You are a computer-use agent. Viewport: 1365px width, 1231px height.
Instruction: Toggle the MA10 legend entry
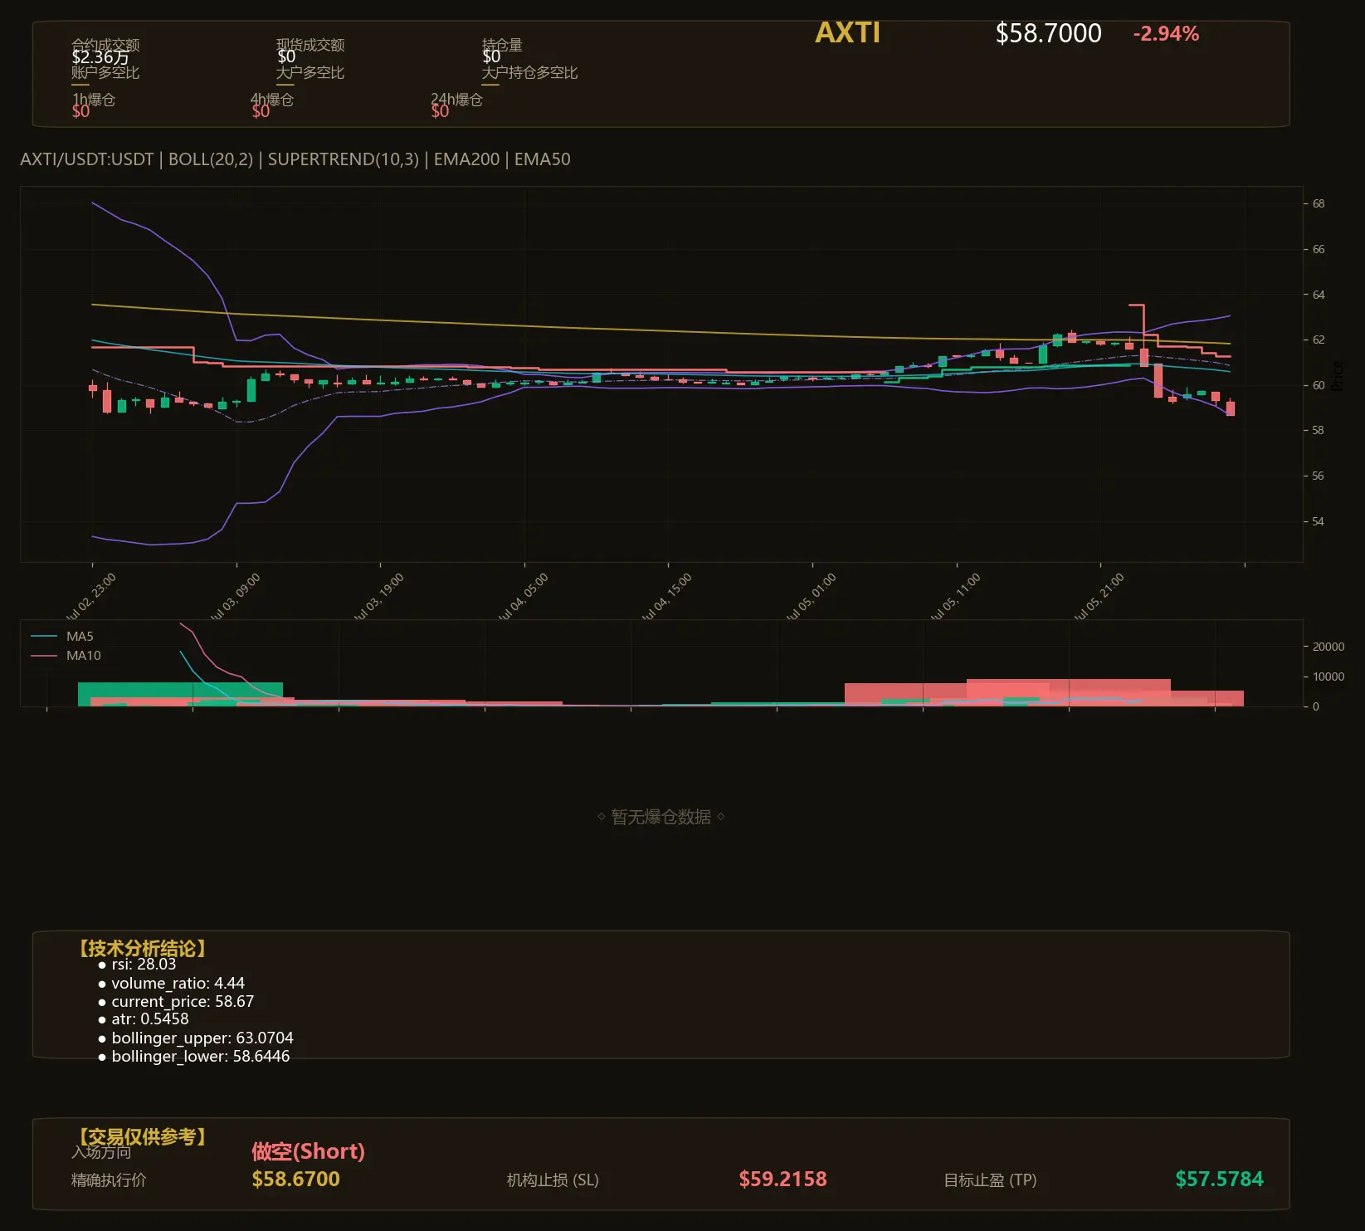coord(66,656)
